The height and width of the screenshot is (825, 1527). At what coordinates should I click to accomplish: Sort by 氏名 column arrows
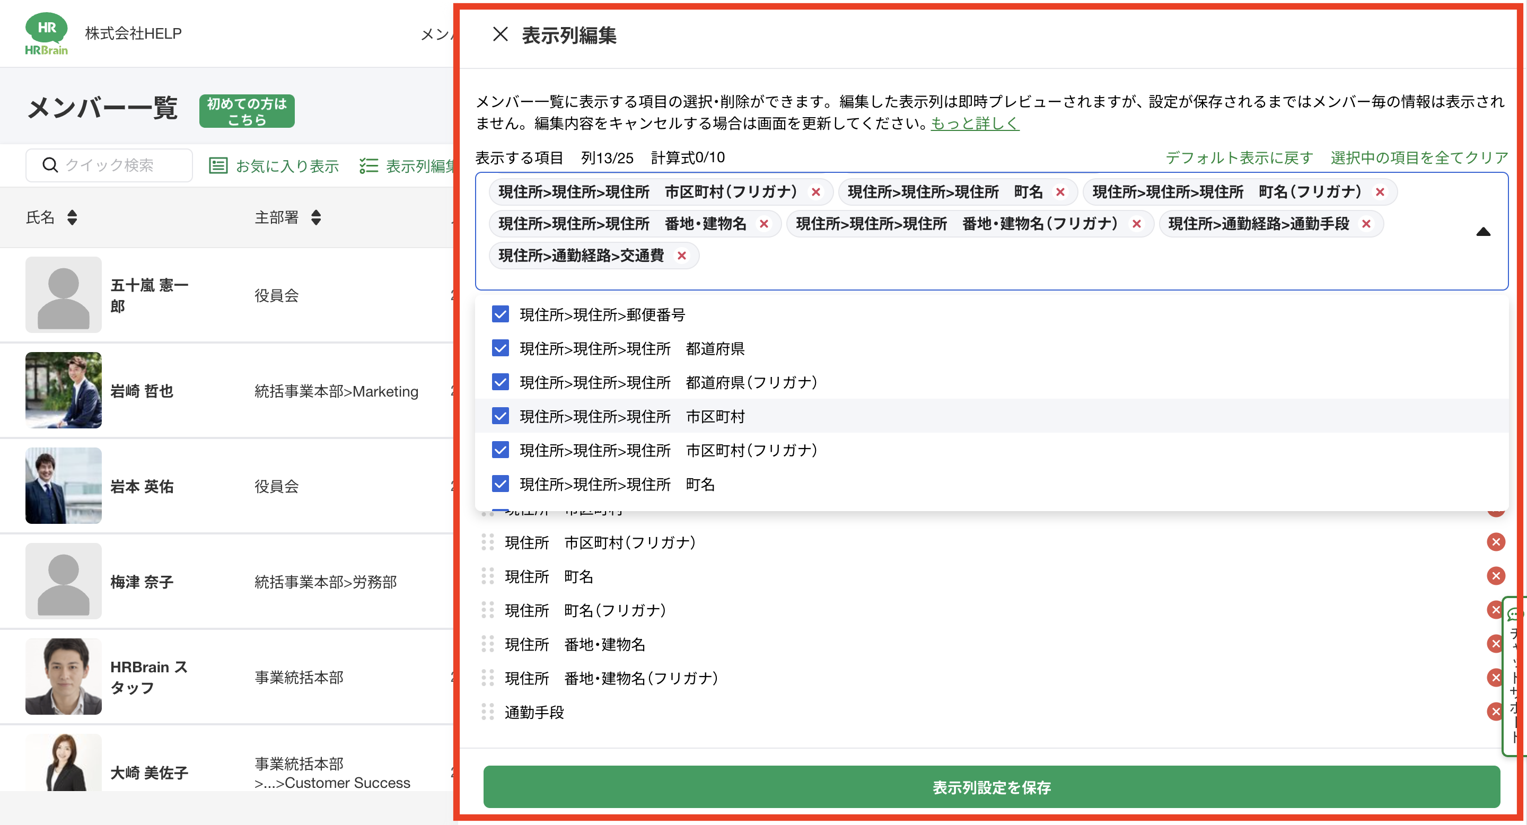click(x=72, y=217)
